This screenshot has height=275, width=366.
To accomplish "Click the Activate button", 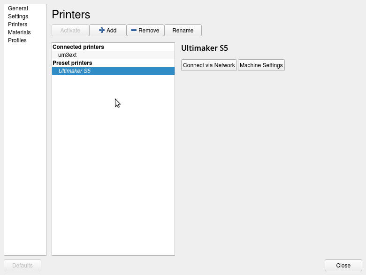I will tap(70, 31).
